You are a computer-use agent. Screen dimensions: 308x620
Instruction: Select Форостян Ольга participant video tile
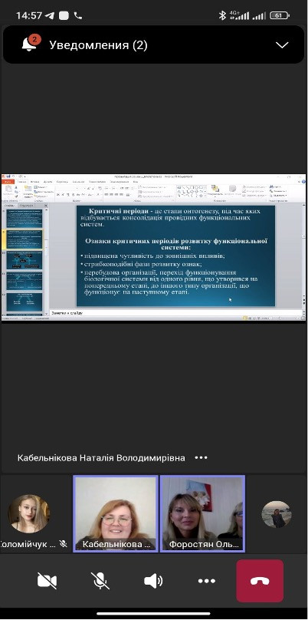(202, 513)
